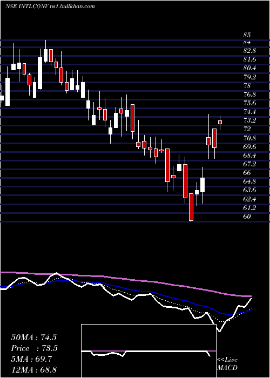This screenshot has width=270, height=378.
Task: Click the MACD inset panel box
Action: [148, 351]
